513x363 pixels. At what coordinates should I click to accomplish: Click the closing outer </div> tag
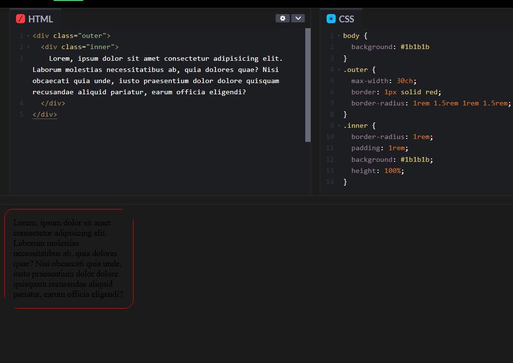[x=45, y=115]
